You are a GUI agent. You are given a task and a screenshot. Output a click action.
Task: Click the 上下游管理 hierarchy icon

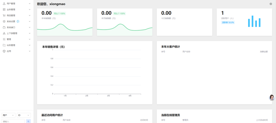coord(4,33)
